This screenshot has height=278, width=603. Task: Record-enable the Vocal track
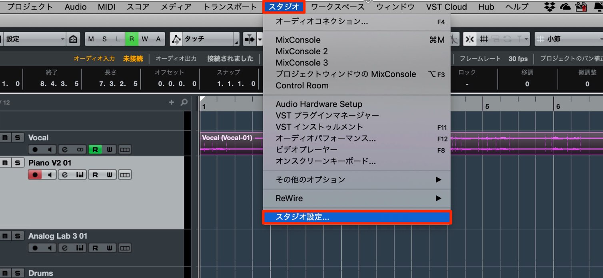tap(35, 149)
